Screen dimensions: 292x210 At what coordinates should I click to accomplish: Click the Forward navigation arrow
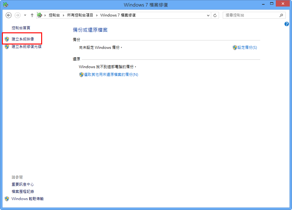coord(17,15)
